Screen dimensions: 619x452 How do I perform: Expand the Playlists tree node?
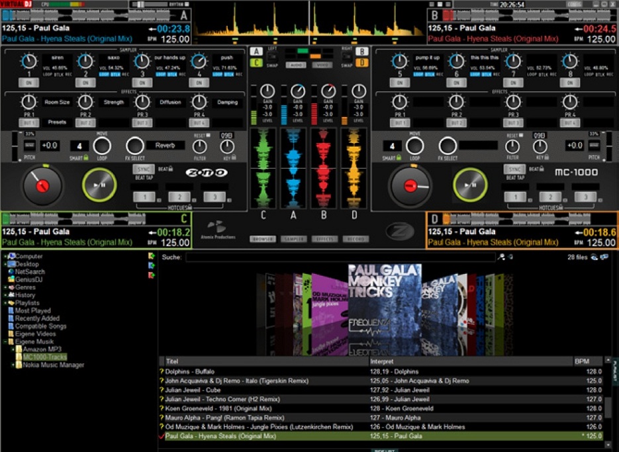[x=5, y=303]
